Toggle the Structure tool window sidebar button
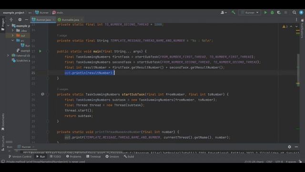The width and height of the screenshot is (305, 172). (x=3, y=143)
